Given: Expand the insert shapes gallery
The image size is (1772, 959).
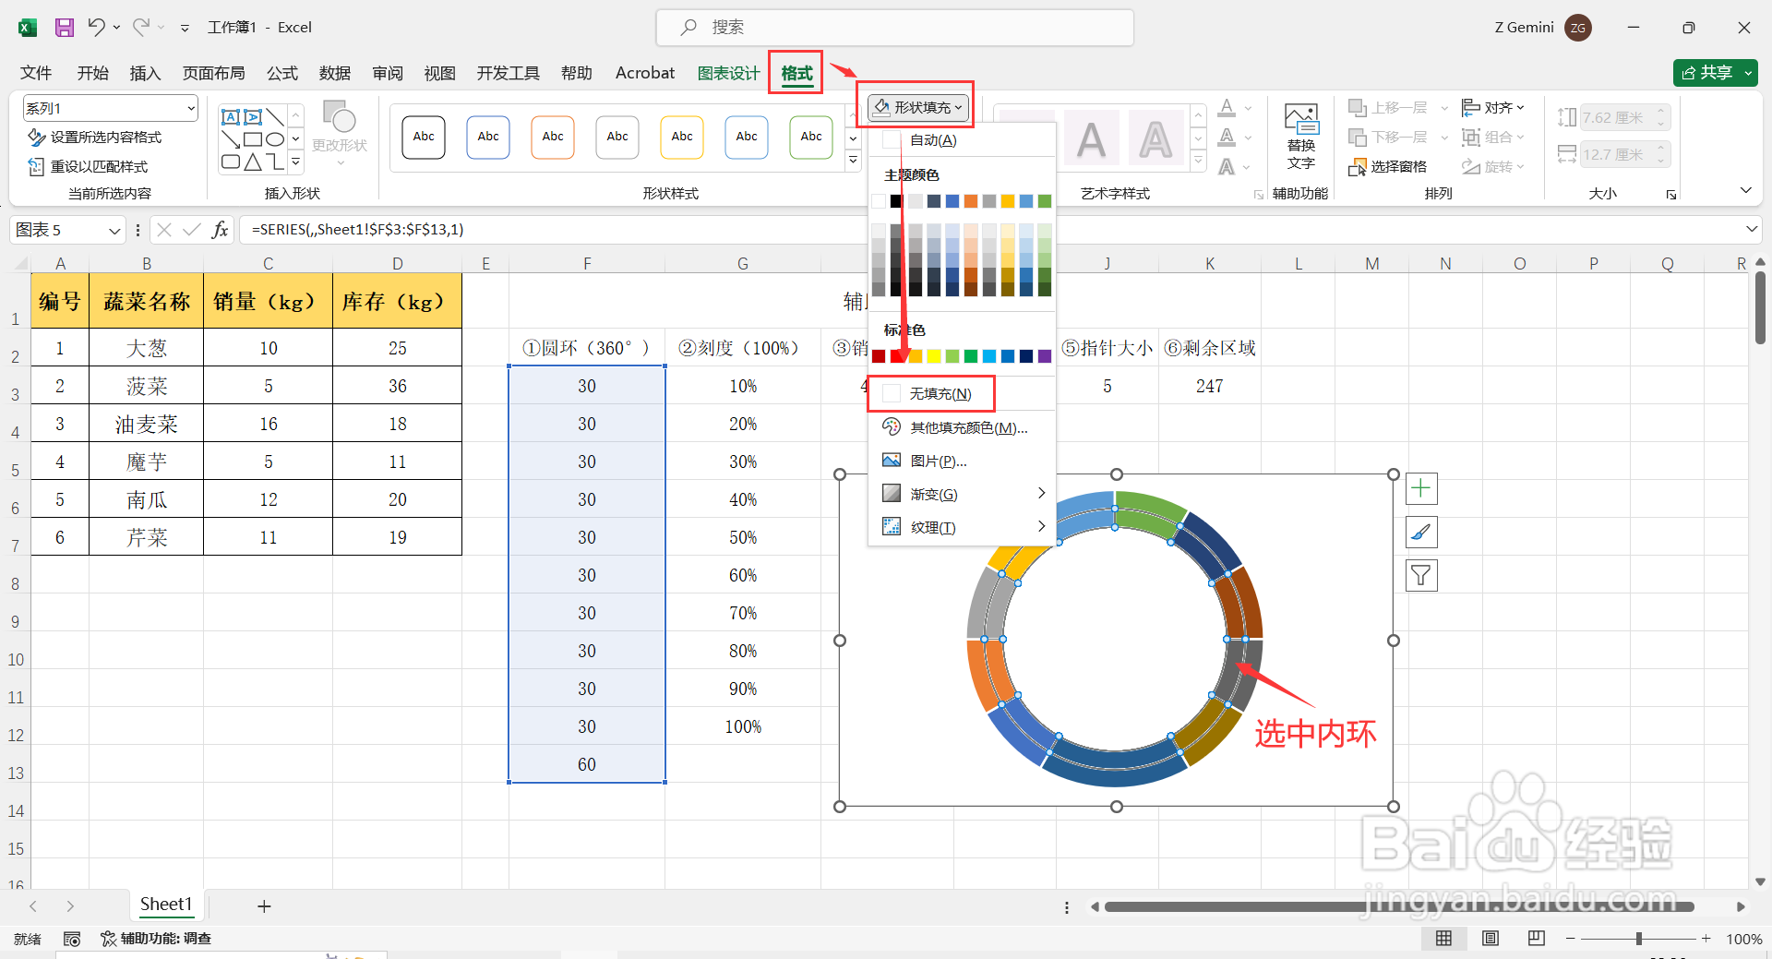Looking at the screenshot, I should click(x=295, y=162).
